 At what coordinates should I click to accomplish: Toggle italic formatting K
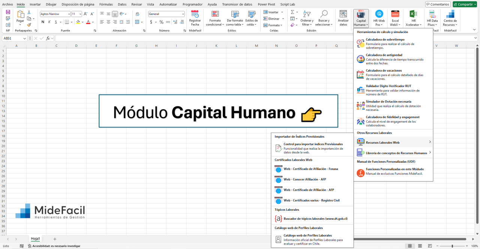[x=49, y=22]
